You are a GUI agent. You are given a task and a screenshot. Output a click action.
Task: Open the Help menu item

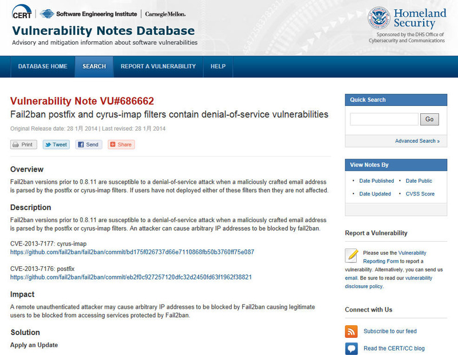tap(218, 66)
